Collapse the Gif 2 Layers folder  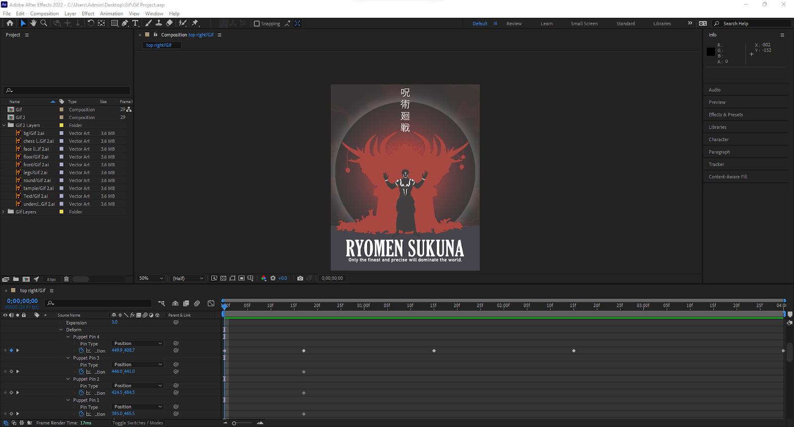[4, 125]
